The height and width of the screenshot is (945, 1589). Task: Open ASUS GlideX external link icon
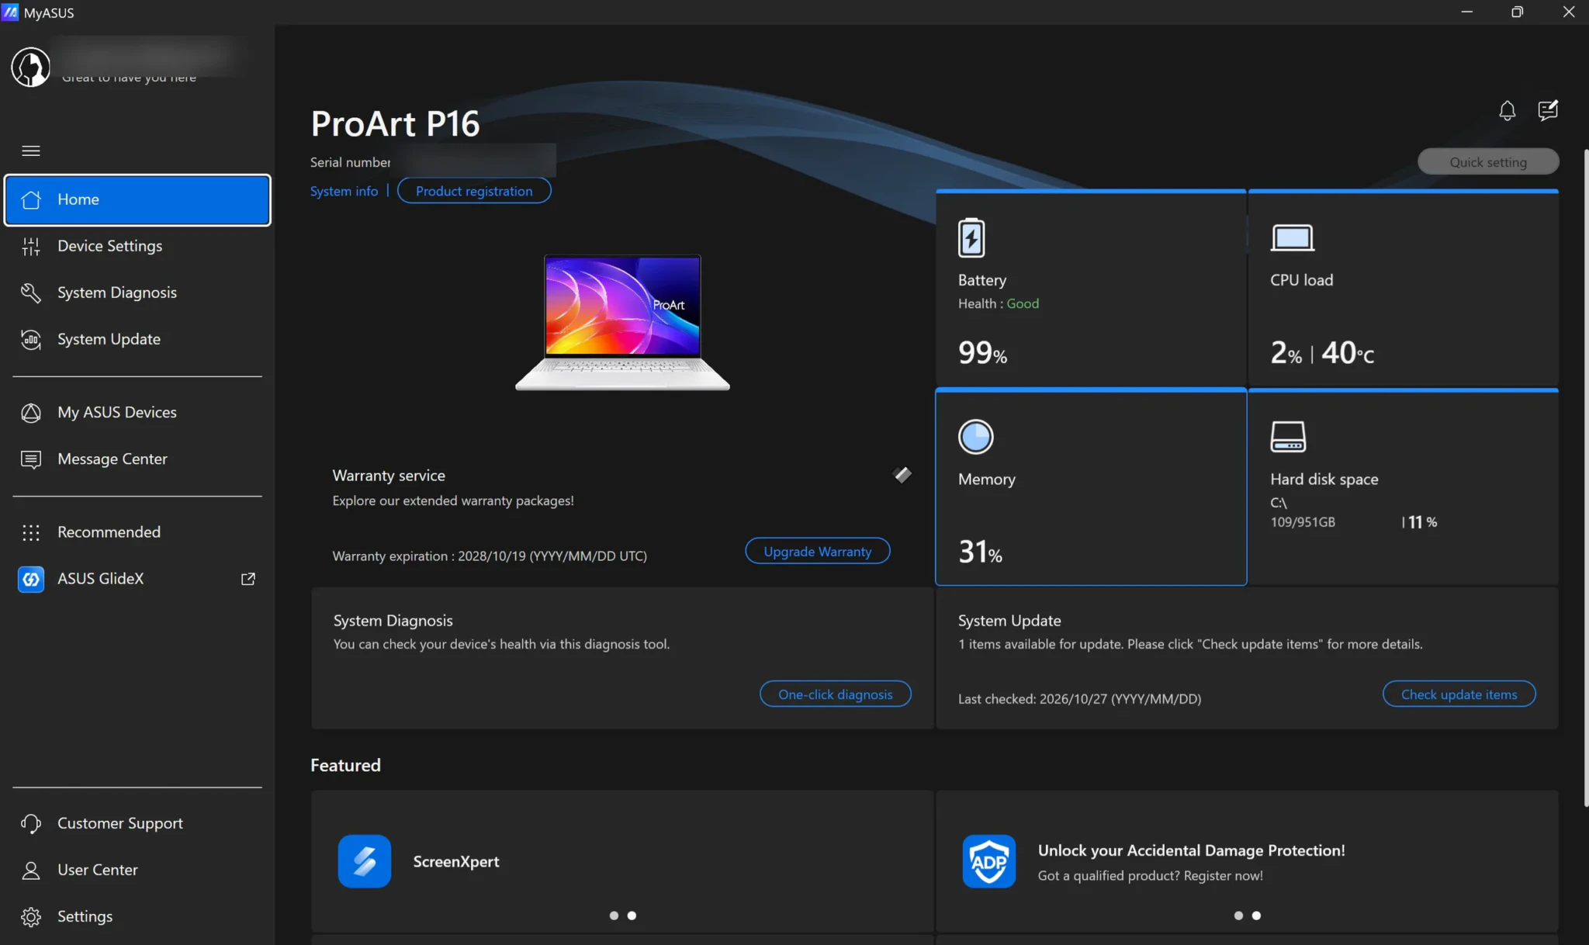(248, 579)
